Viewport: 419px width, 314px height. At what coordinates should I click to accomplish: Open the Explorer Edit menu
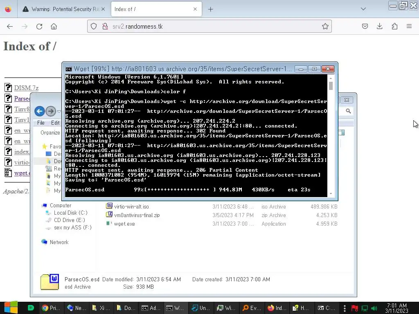[55, 123]
